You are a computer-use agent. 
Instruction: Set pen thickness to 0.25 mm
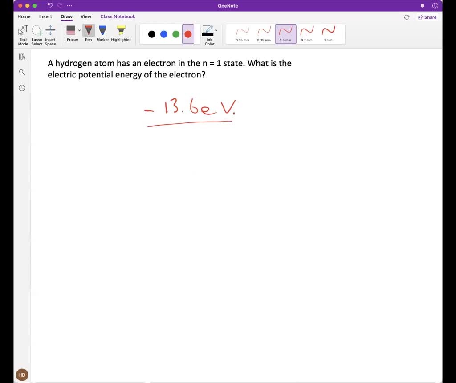243,34
